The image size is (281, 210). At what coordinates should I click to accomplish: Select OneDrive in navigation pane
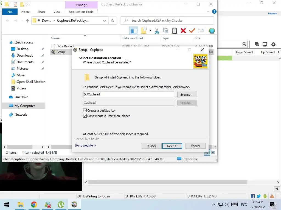pyautogui.click(x=21, y=97)
